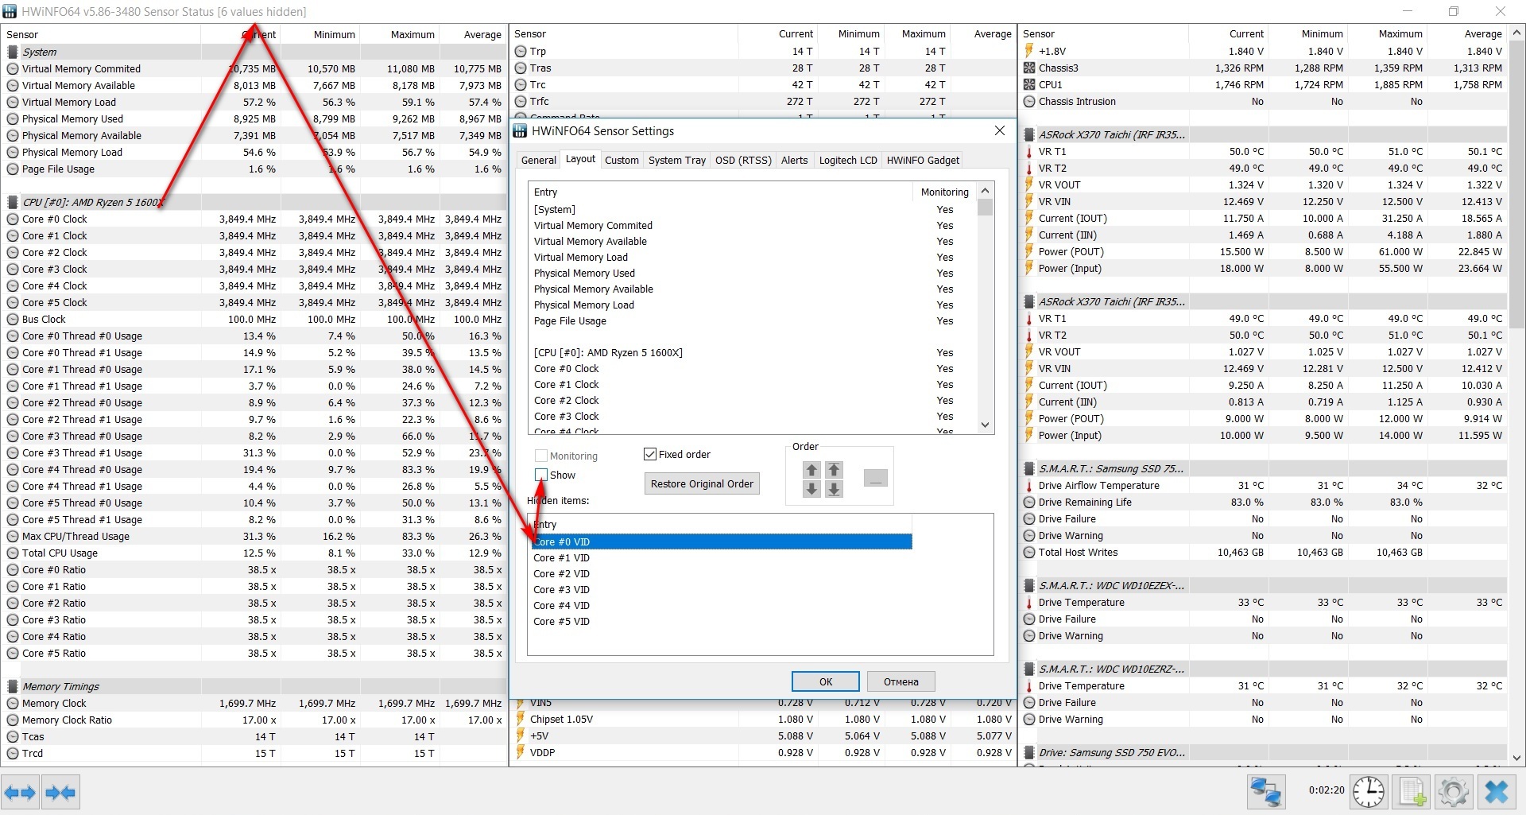
Task: Click the System group chip icon
Action: [13, 52]
